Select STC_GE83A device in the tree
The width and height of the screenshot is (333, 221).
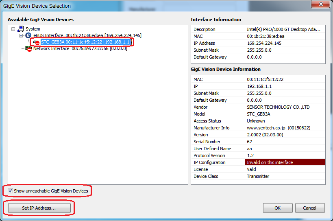(x=85, y=42)
